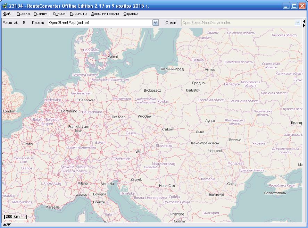This screenshot has width=308, height=228.
Task: Click Kraków on the map
Action: [168, 129]
